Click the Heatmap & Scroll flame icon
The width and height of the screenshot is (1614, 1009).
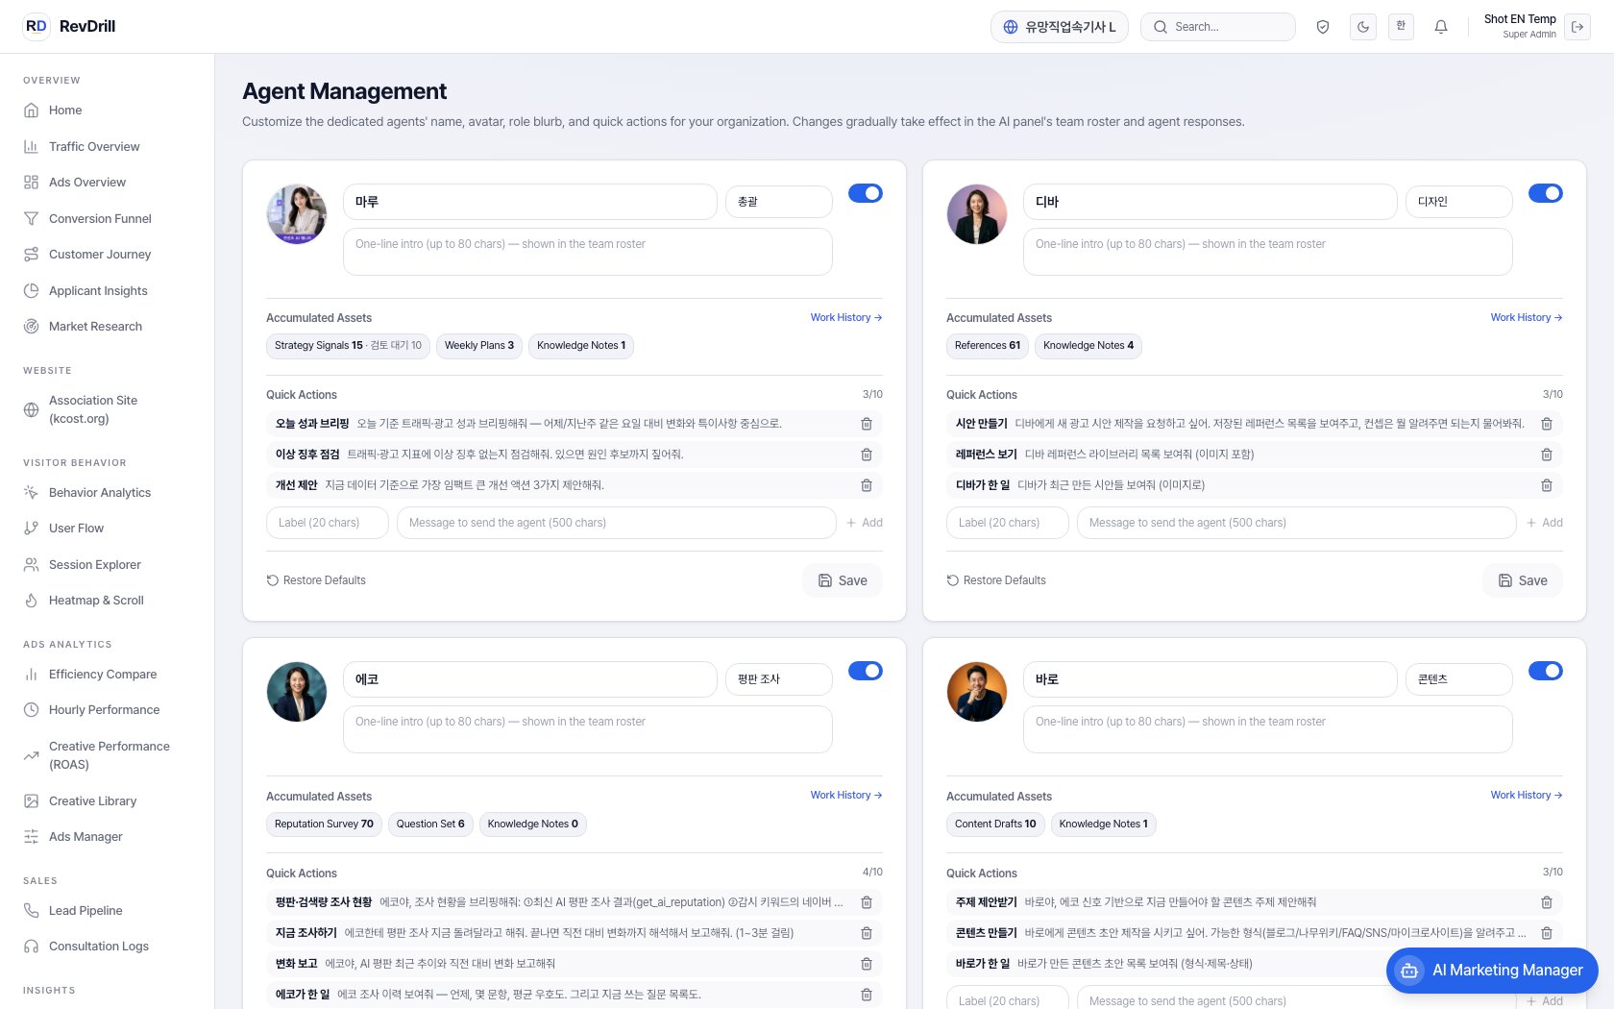(x=32, y=601)
